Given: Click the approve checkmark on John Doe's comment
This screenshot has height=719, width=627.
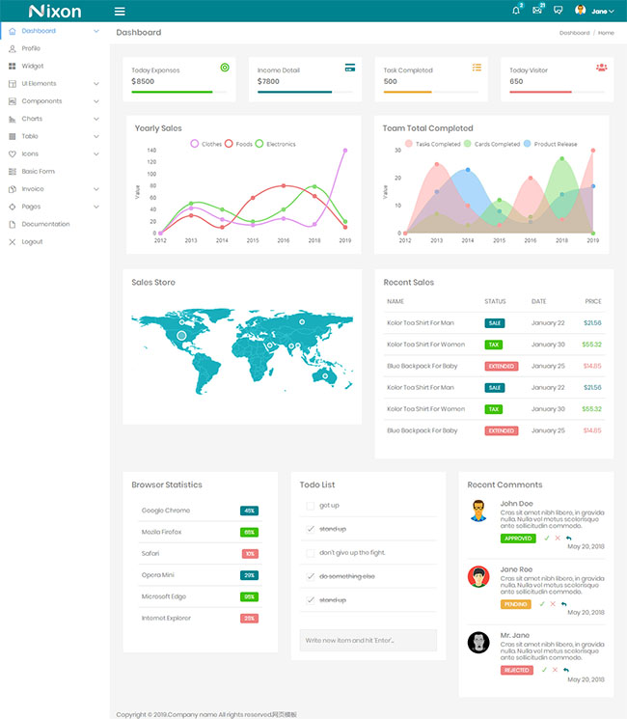Looking at the screenshot, I should pyautogui.click(x=546, y=538).
